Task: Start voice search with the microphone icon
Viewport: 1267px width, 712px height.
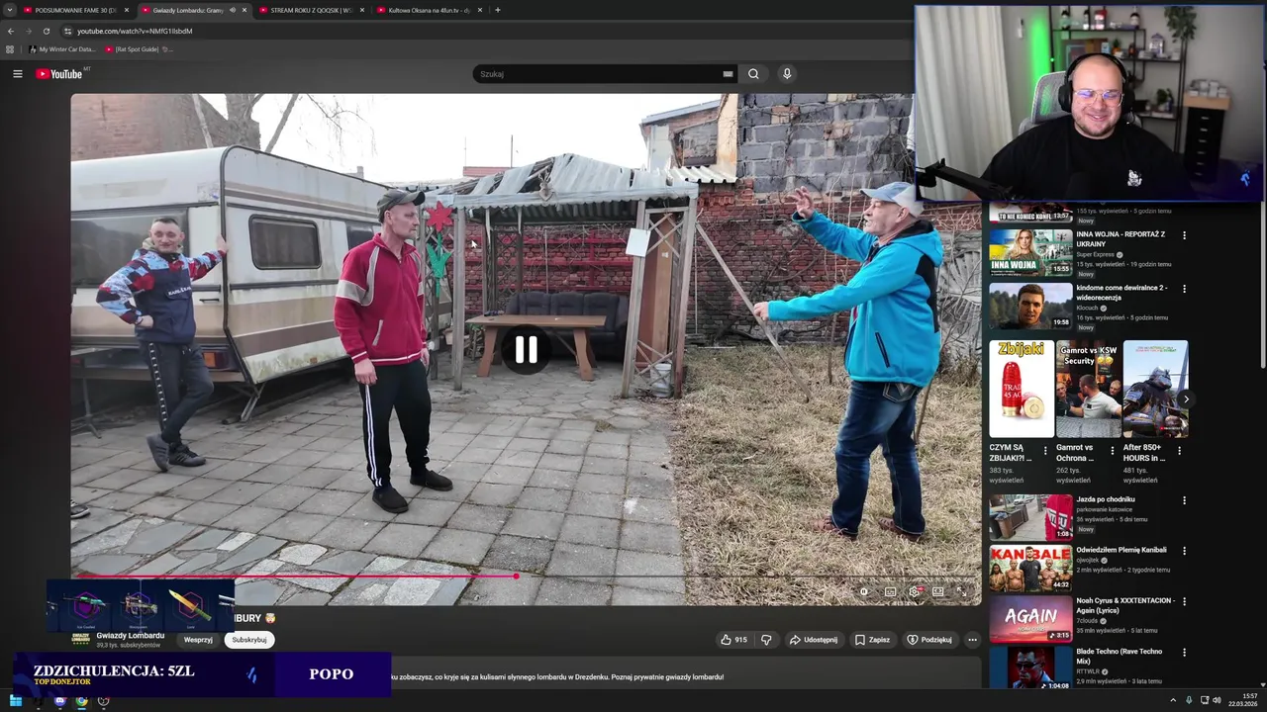Action: pyautogui.click(x=787, y=73)
